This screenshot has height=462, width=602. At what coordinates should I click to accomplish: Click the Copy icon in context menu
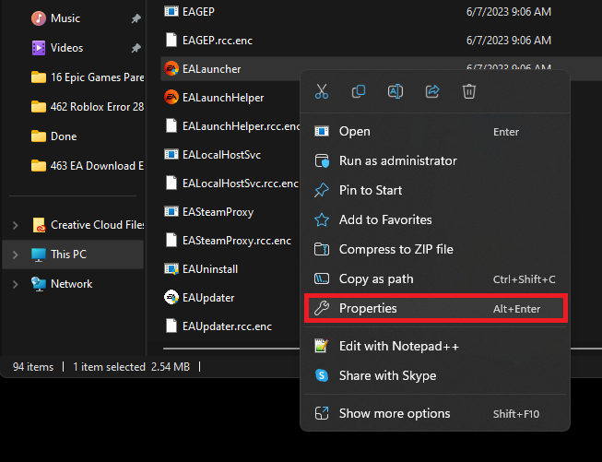[359, 91]
